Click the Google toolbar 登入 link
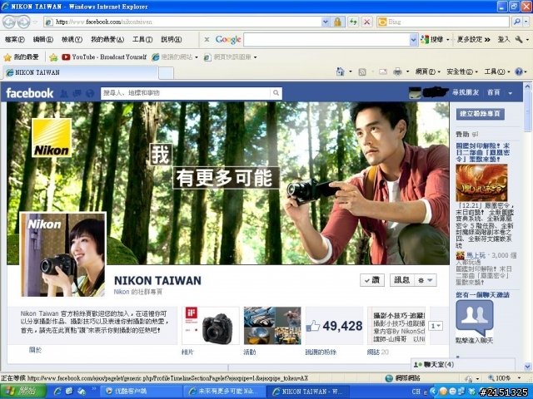The height and width of the screenshot is (399, 533). click(504, 40)
